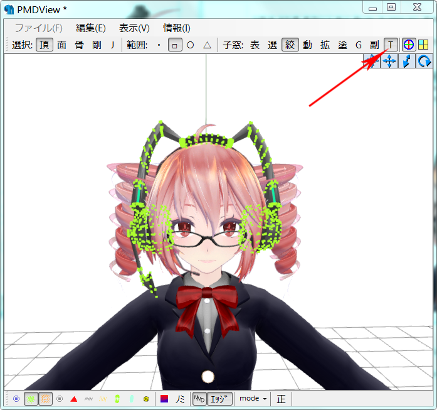437x410 pixels.
Task: Choose the triangle range selector
Action: coord(207,45)
